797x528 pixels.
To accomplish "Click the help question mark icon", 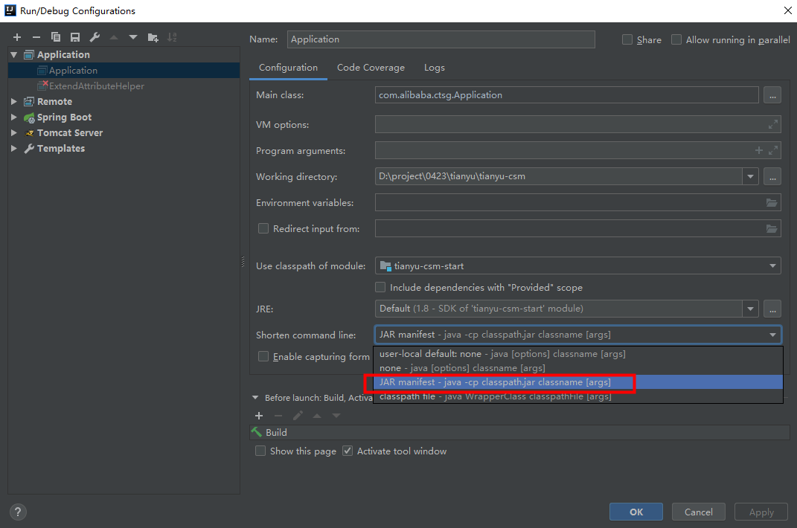I will [17, 512].
